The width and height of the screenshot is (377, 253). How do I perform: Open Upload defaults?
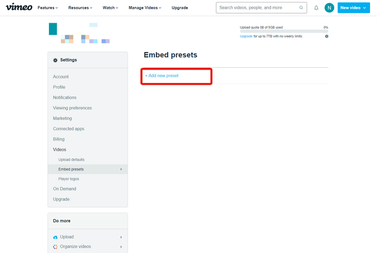[72, 159]
